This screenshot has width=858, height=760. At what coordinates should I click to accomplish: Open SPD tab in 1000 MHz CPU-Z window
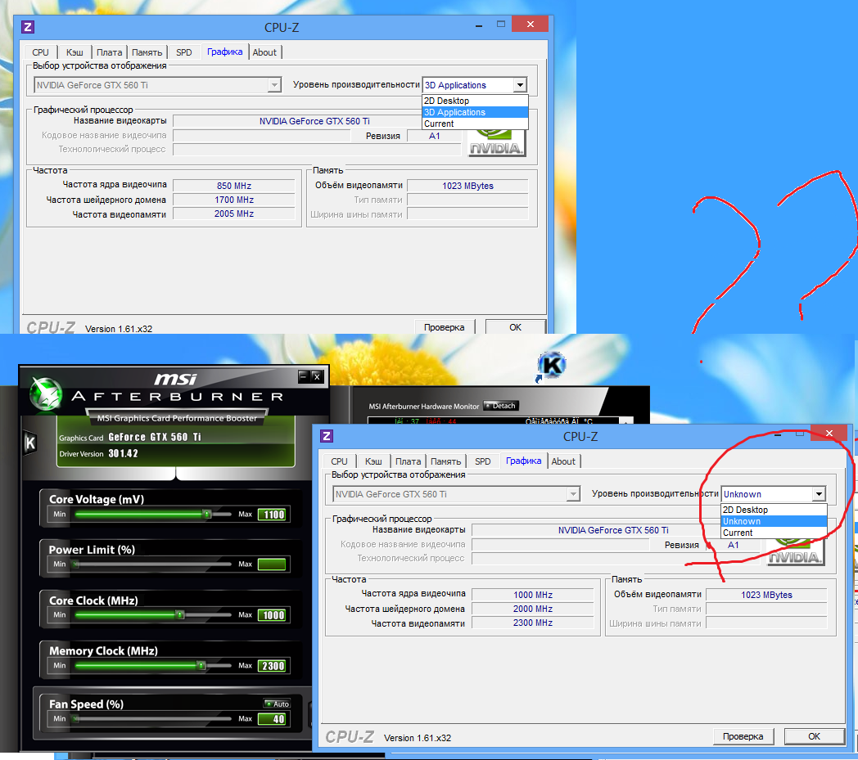[483, 461]
